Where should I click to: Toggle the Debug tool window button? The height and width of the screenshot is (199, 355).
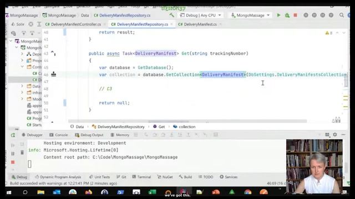(x=19, y=177)
